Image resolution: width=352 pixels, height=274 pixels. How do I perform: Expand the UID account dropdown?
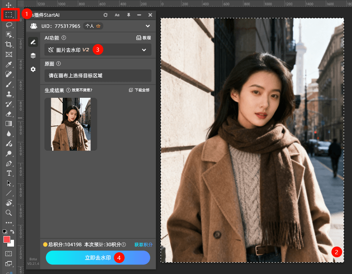(148, 26)
